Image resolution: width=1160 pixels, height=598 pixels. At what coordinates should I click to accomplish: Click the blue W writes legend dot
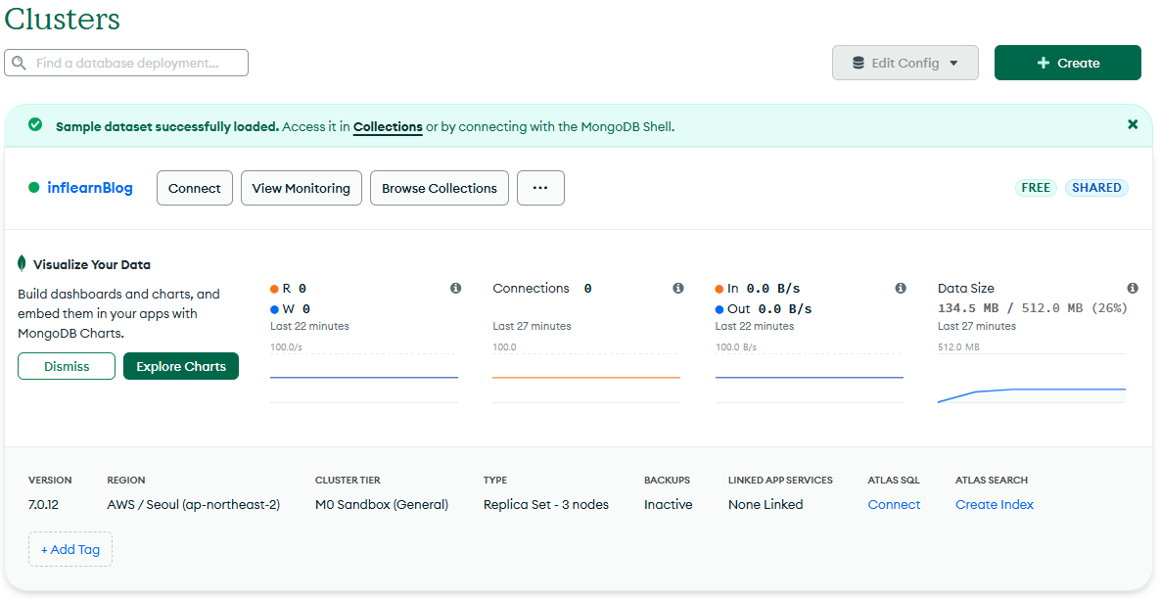274,309
